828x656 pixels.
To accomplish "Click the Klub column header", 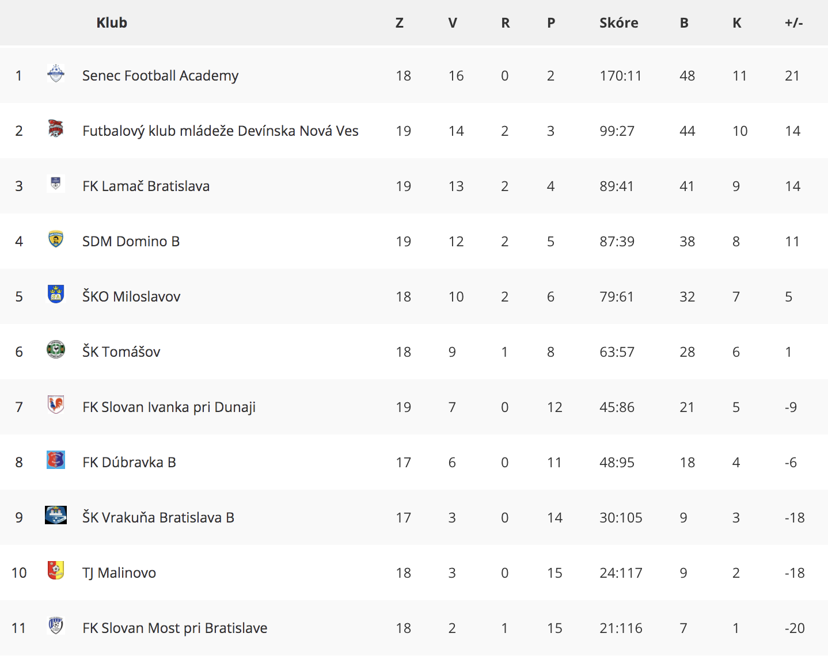I will pyautogui.click(x=112, y=22).
